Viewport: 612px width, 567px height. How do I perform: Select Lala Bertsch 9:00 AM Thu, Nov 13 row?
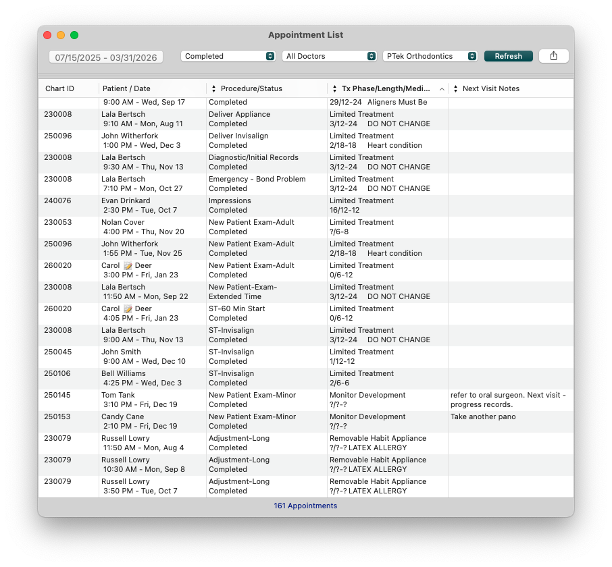tap(305, 335)
